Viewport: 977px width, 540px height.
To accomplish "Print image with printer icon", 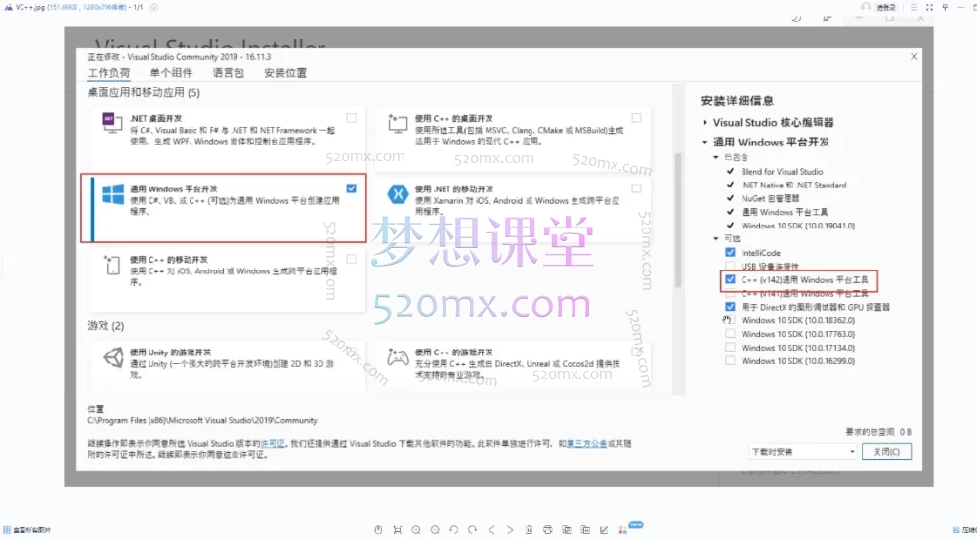I will click(x=548, y=530).
